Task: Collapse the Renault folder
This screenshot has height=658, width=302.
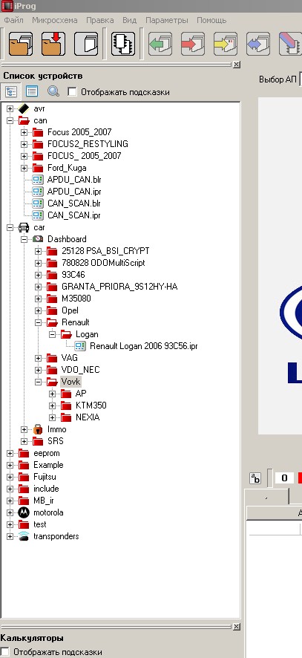Action: tap(38, 323)
